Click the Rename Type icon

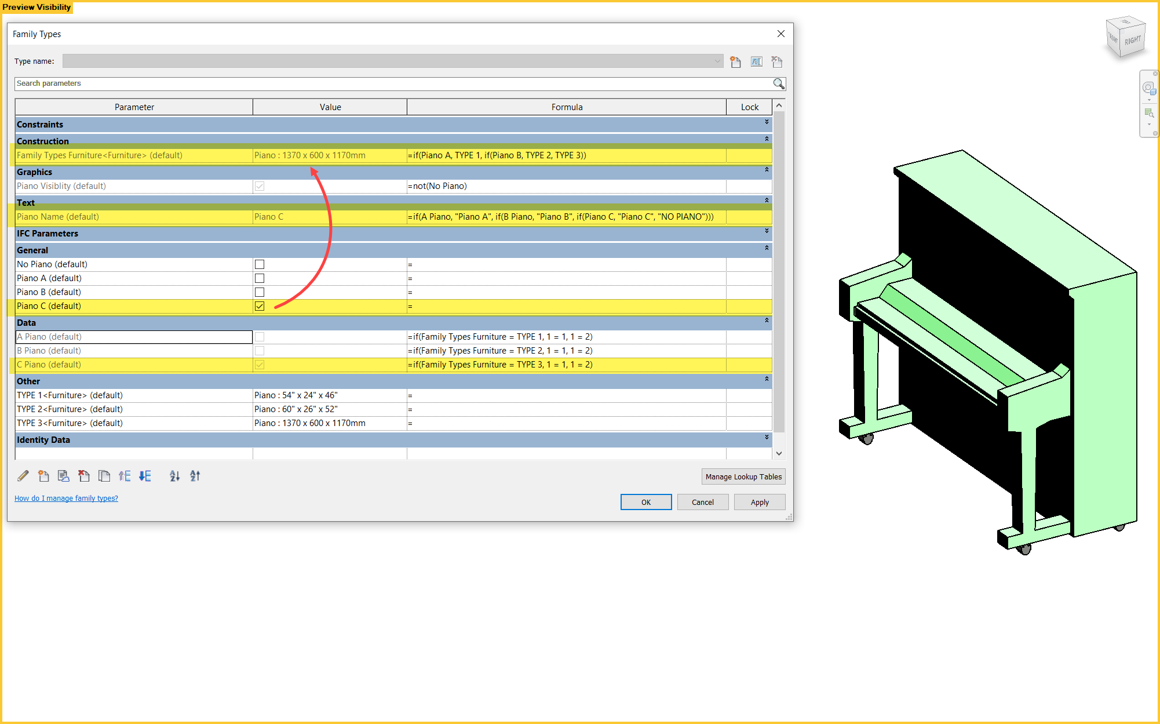coord(756,61)
